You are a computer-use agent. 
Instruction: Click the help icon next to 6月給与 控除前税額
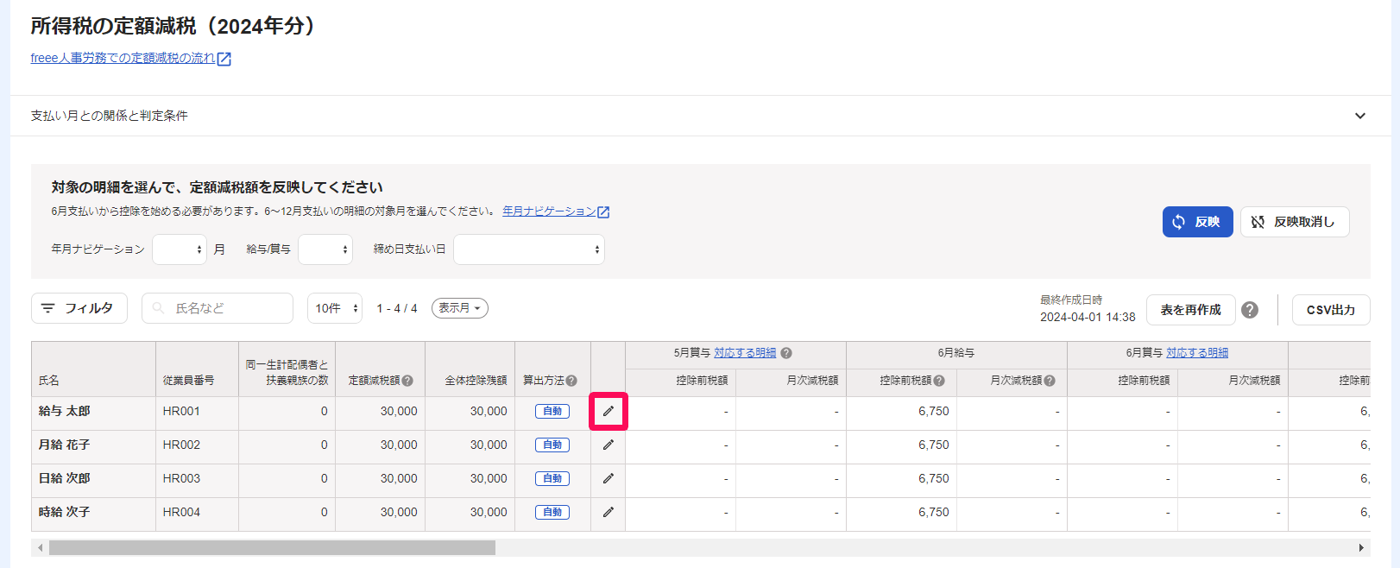pos(939,381)
